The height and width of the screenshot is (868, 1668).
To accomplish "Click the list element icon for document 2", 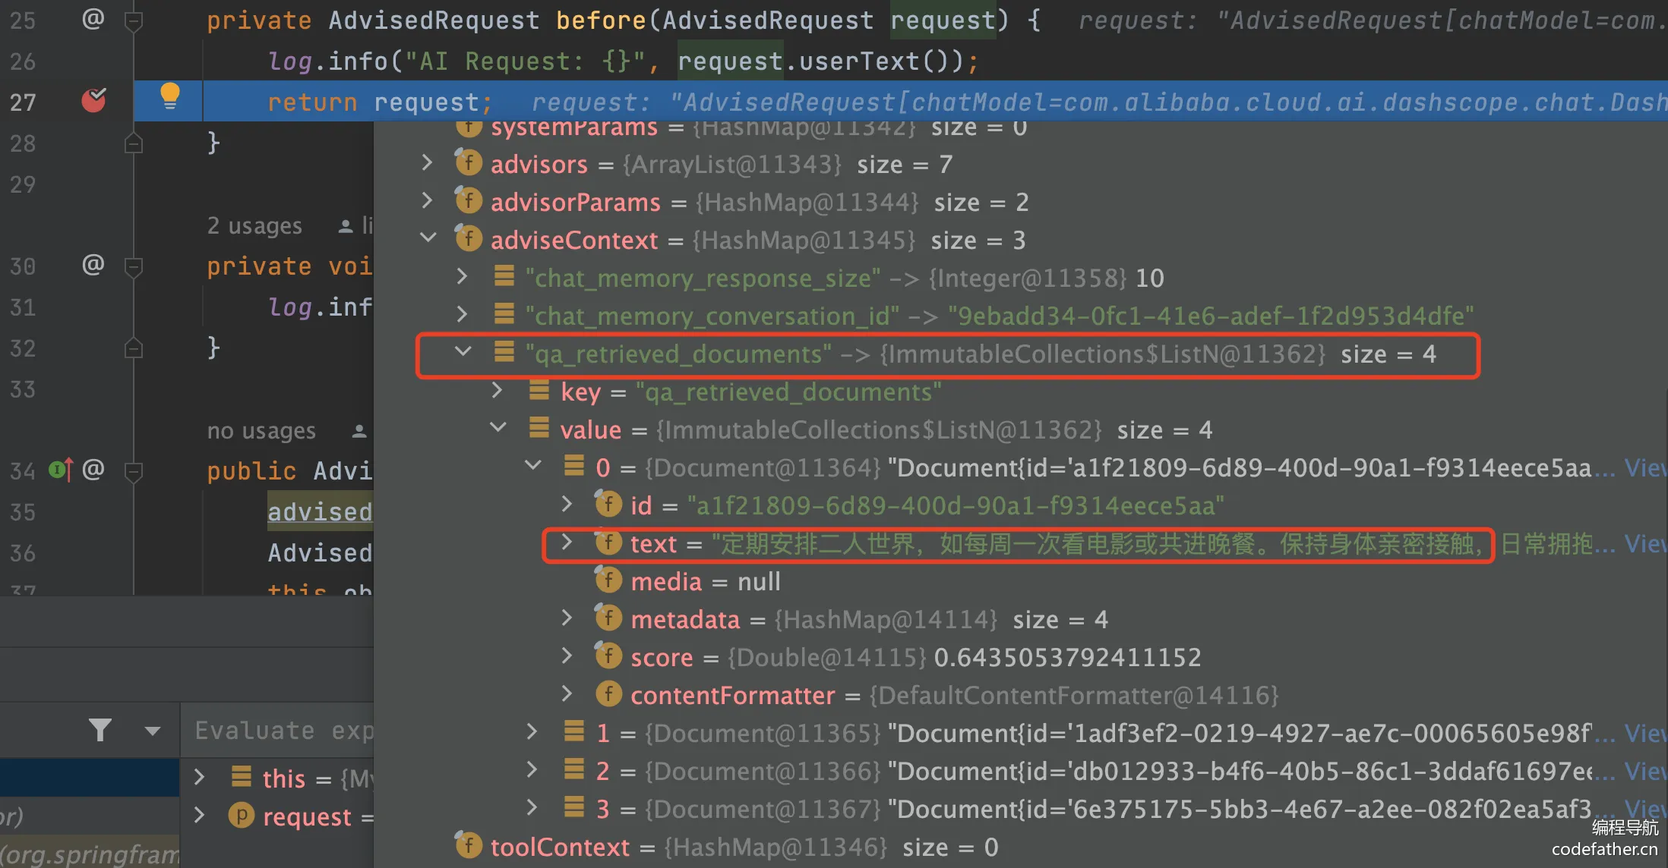I will tap(574, 769).
